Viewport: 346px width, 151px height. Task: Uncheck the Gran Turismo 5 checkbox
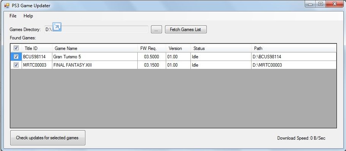tap(16, 56)
